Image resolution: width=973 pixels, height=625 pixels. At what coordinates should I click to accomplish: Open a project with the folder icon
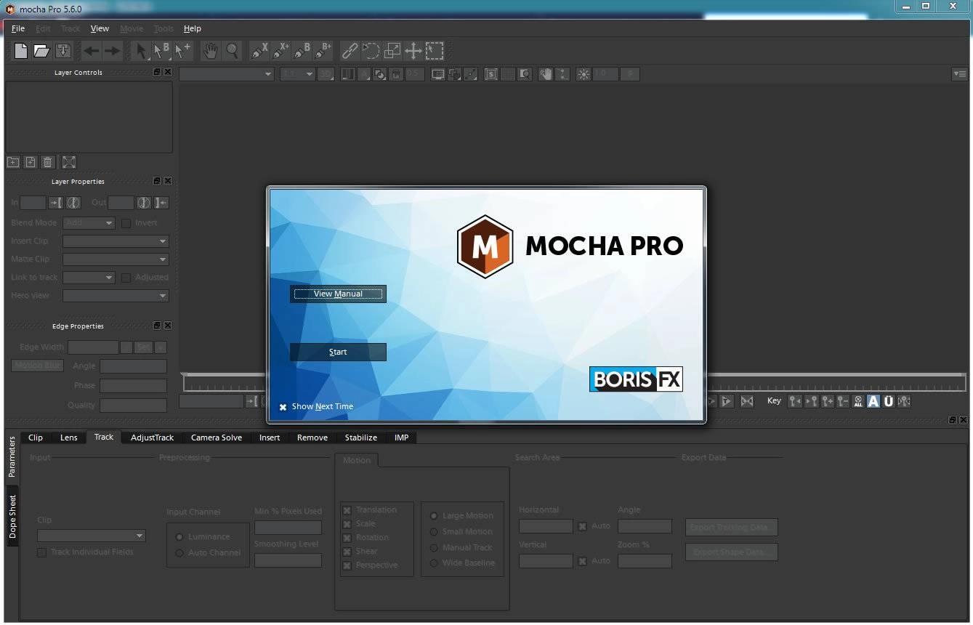pos(42,51)
